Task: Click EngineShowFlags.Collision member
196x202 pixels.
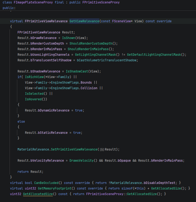Action: [74, 88]
